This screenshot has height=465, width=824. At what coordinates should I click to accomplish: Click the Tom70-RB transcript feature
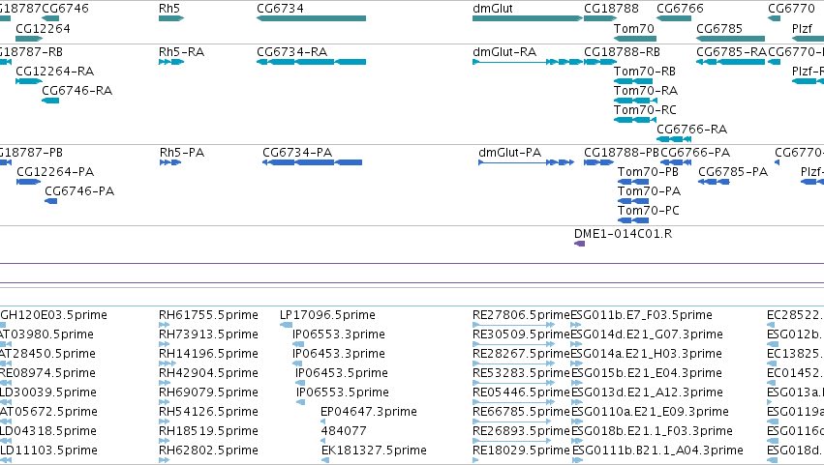coord(632,81)
